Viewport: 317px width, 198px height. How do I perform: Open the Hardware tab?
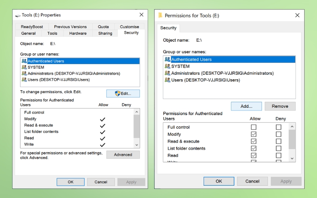pyautogui.click(x=78, y=33)
